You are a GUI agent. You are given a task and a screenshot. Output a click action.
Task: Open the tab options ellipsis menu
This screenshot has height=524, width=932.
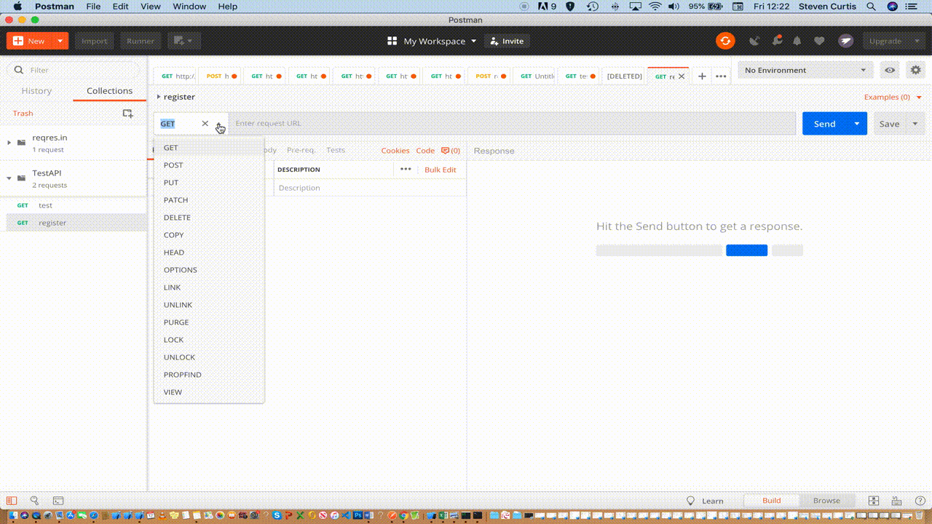721,76
